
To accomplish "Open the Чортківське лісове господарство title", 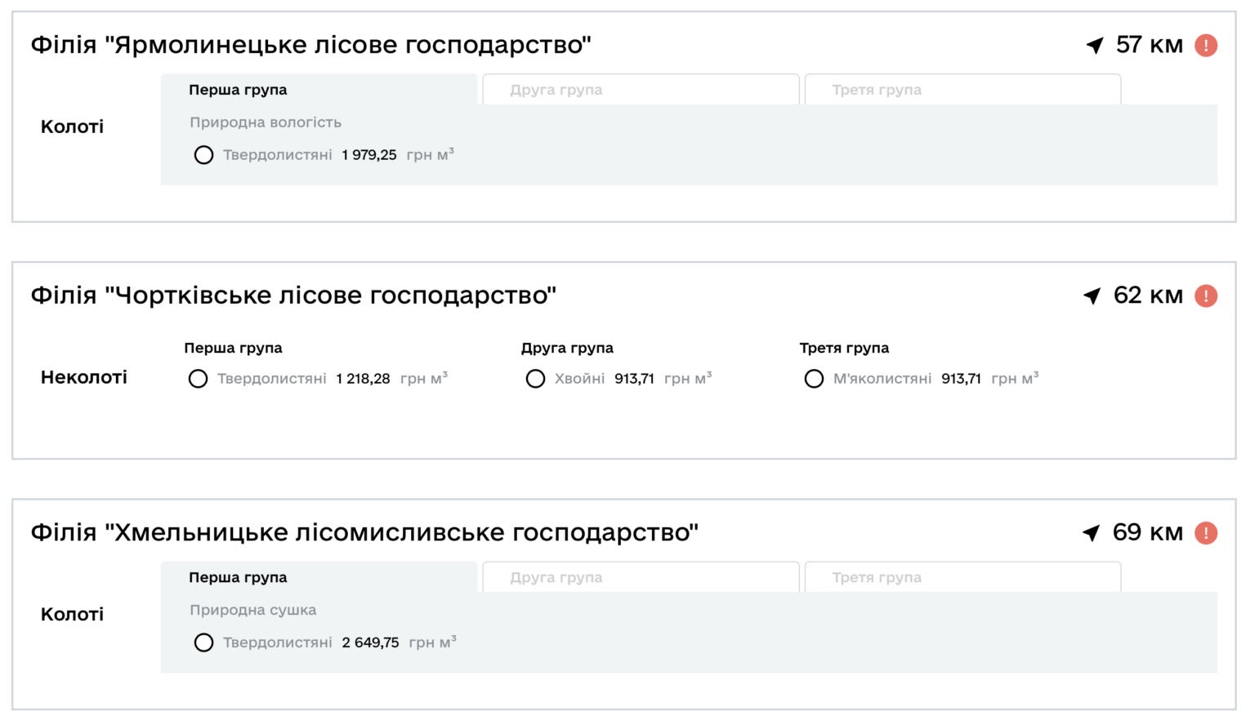I will [293, 296].
